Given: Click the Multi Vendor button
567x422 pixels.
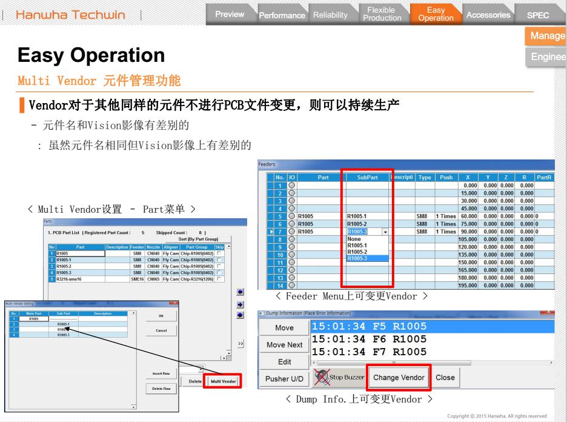Looking at the screenshot, I should [x=223, y=381].
